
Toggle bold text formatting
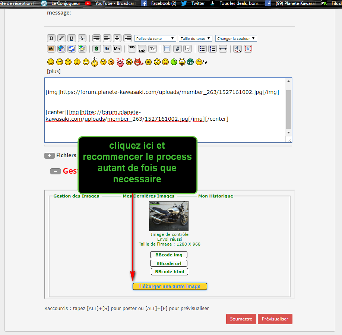point(51,38)
